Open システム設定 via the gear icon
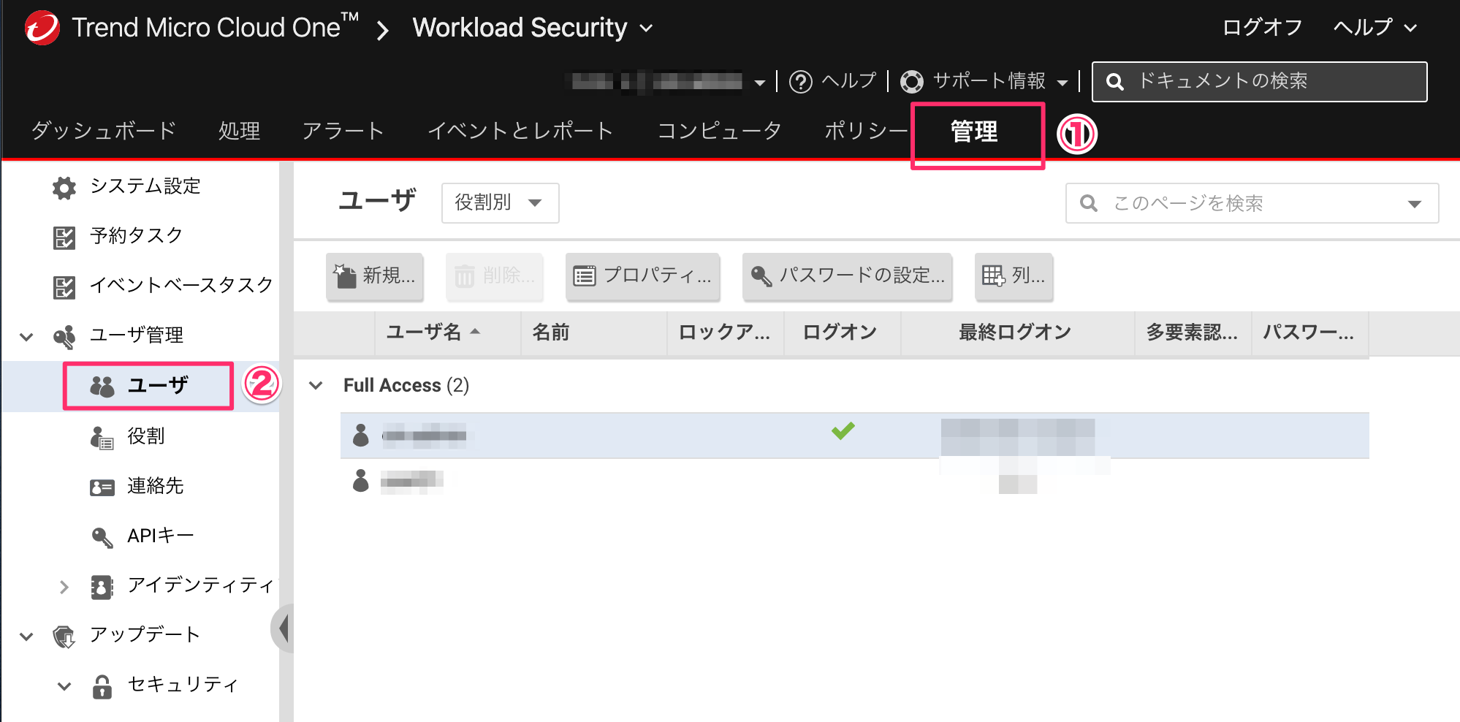 click(64, 187)
